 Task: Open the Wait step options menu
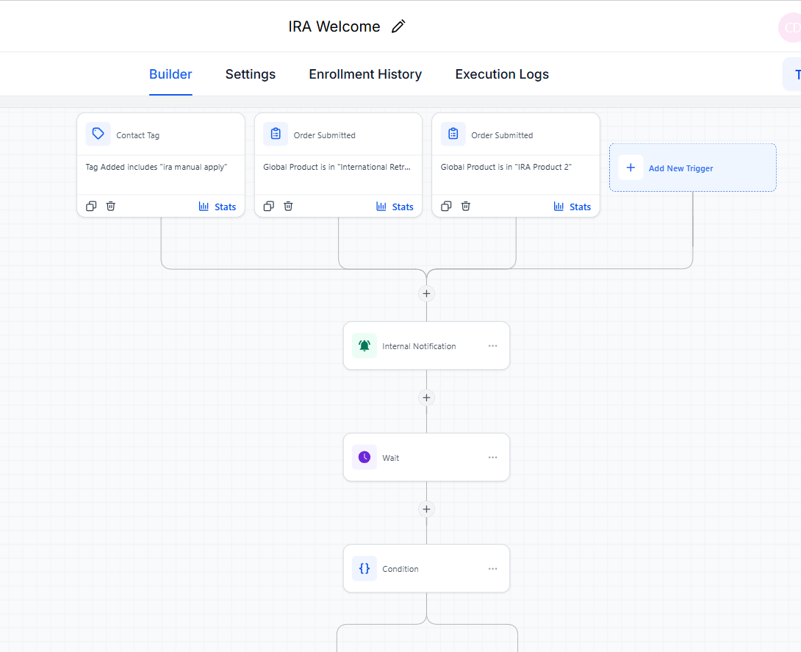click(492, 457)
